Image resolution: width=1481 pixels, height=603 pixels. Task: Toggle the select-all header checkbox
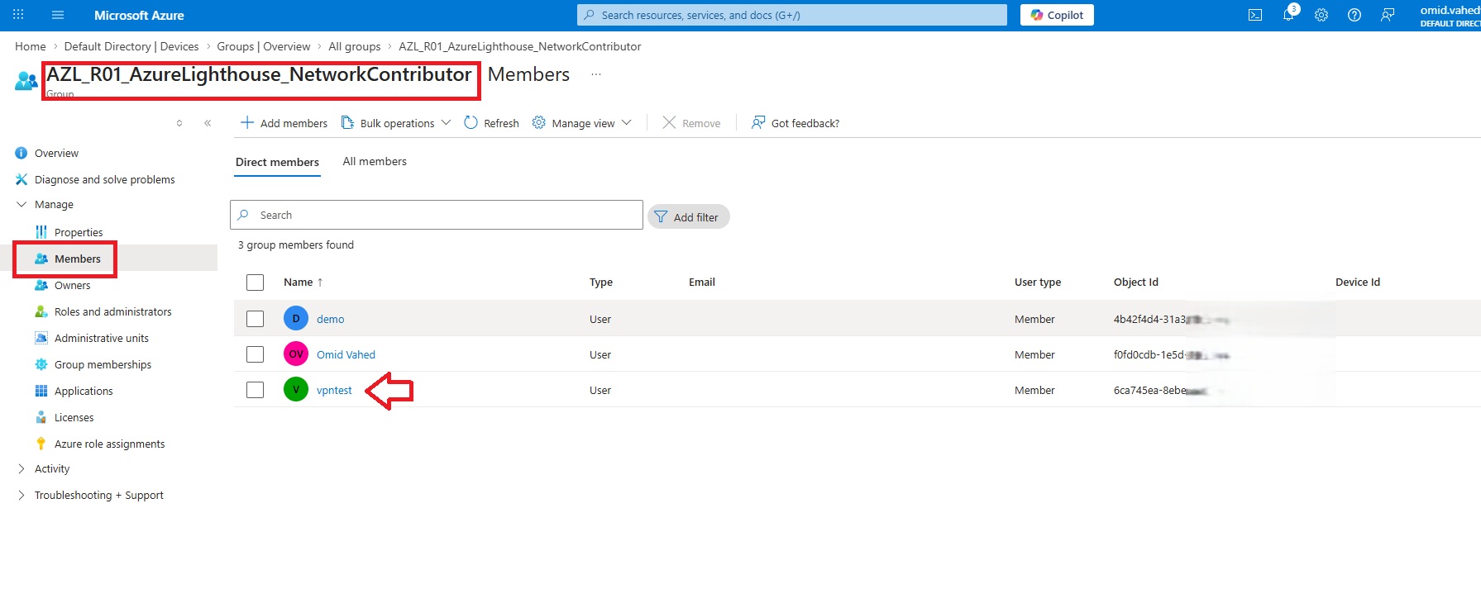pyautogui.click(x=256, y=283)
